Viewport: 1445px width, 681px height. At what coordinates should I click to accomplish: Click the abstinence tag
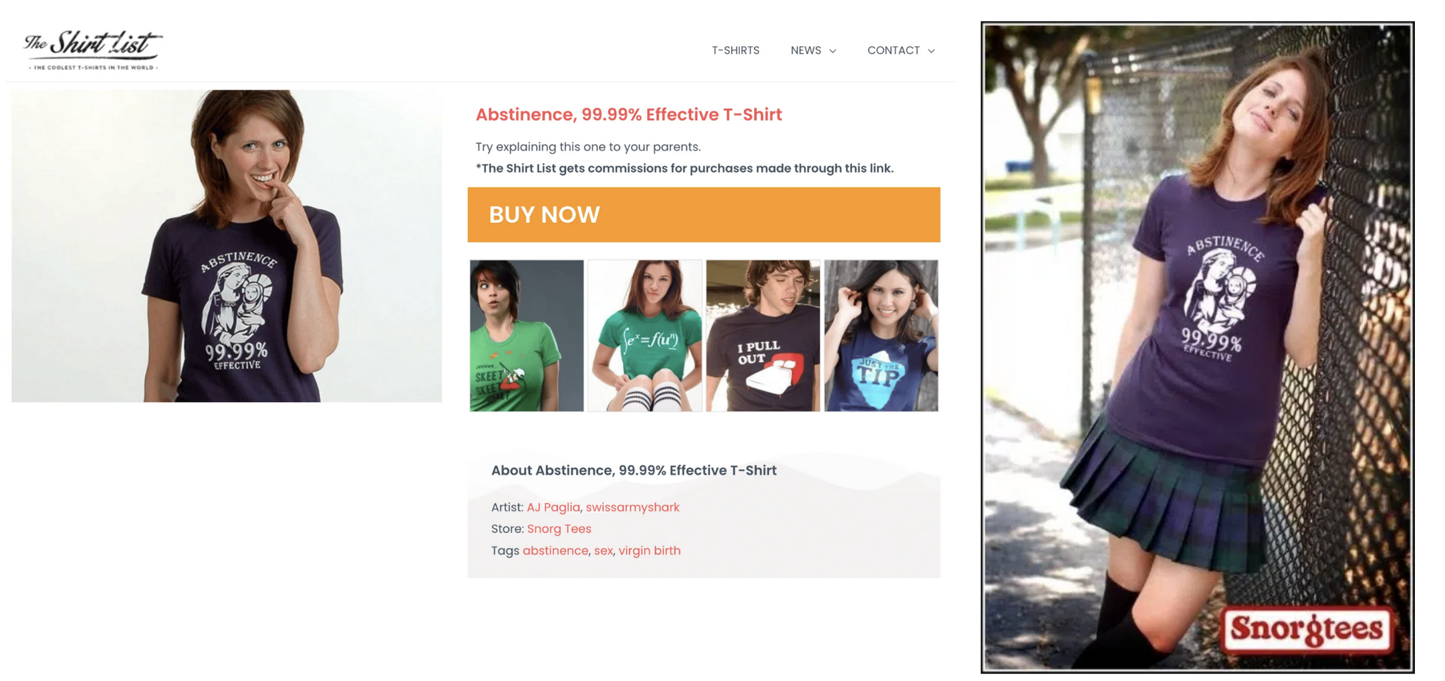[x=555, y=551]
